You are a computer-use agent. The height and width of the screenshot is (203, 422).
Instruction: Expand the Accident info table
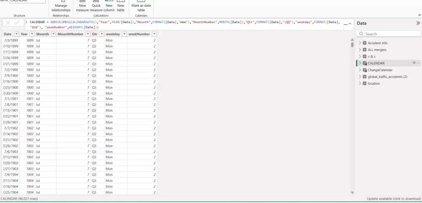point(360,43)
